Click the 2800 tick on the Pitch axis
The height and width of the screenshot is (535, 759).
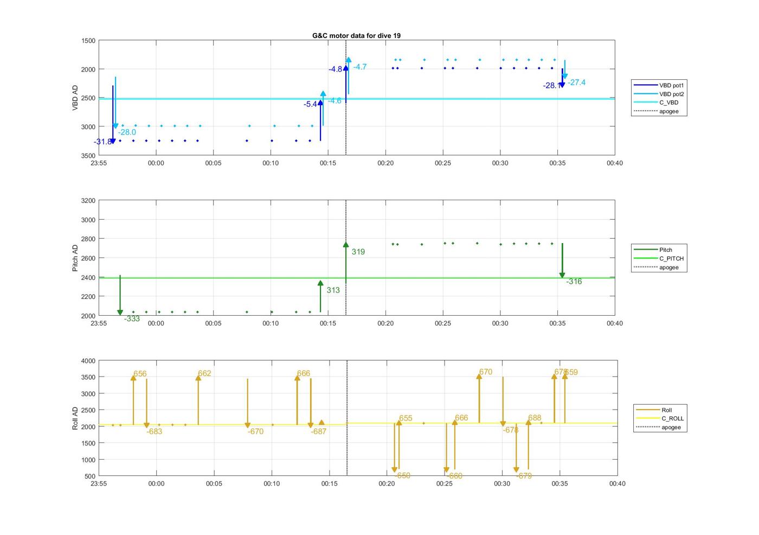88,239
